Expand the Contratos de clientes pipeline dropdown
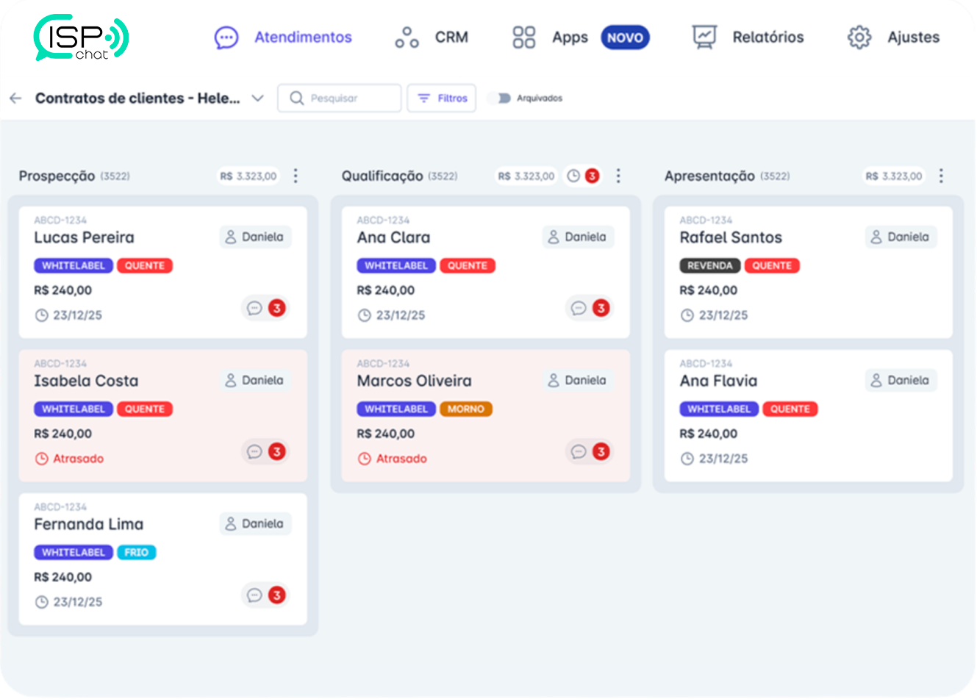 [257, 98]
